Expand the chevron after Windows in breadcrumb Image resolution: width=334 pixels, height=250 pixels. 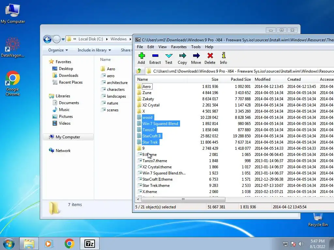pos(130,39)
